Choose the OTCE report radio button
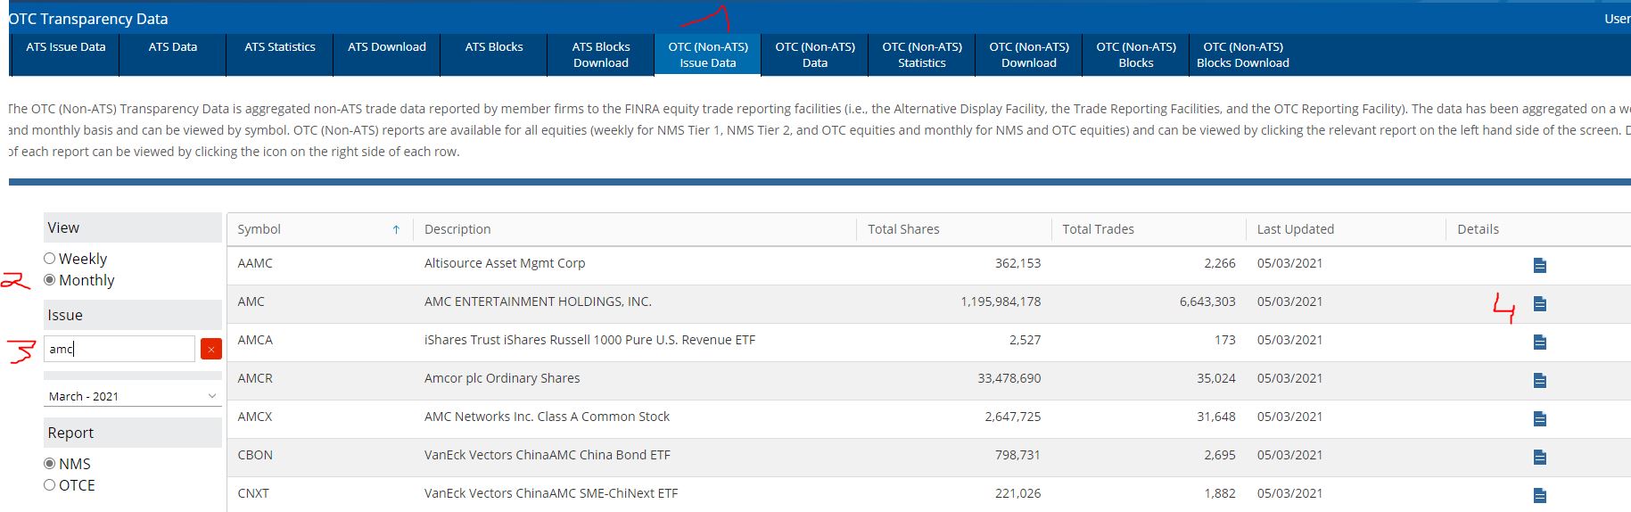 50,485
